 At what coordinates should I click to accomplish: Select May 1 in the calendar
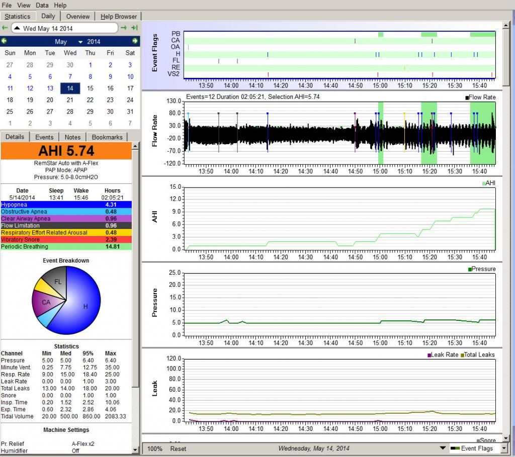[x=91, y=65]
